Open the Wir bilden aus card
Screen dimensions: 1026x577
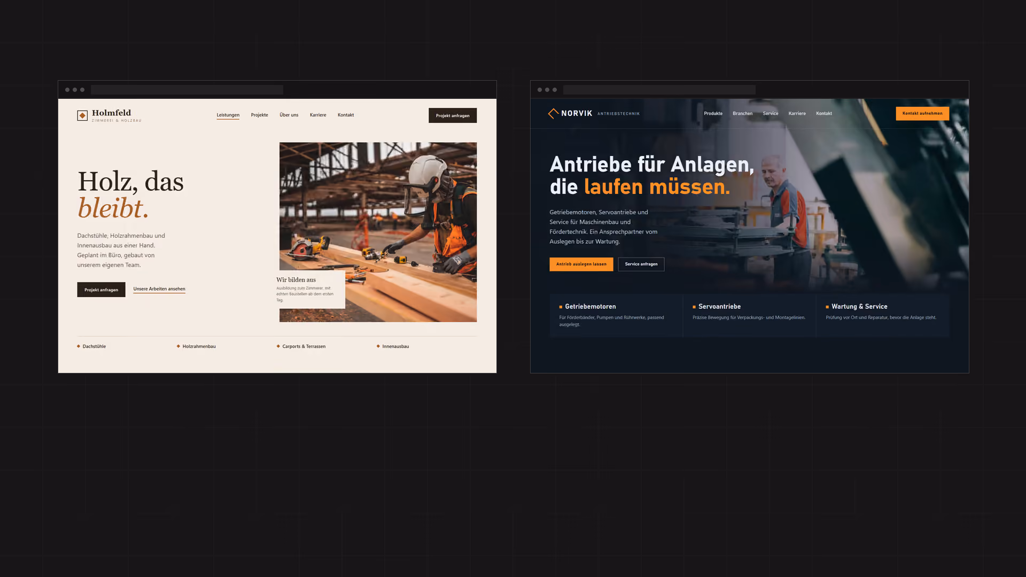point(307,289)
